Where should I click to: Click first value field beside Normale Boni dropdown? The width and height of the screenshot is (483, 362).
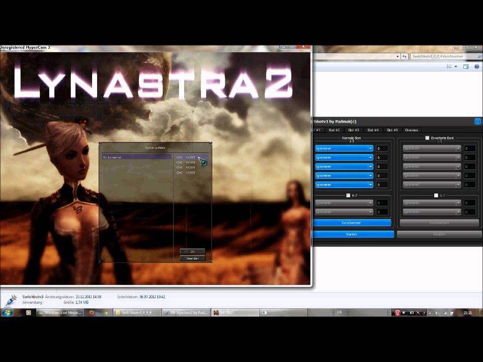pyautogui.click(x=382, y=148)
